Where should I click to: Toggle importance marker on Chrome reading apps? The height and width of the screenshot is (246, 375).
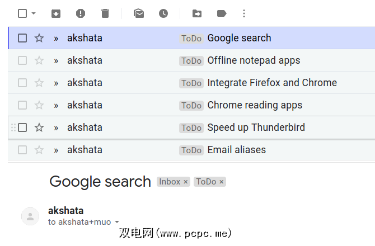tap(56, 105)
